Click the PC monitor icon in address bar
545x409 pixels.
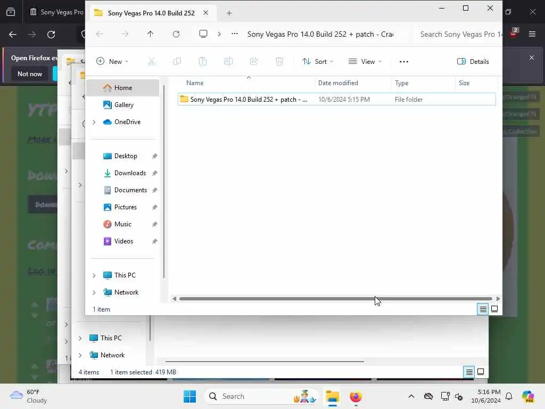(x=203, y=34)
